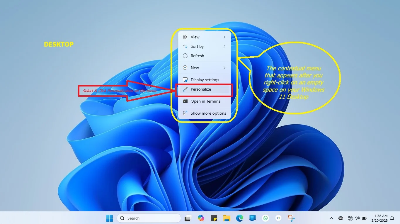Open the New submenu
The width and height of the screenshot is (400, 224).
click(x=205, y=68)
